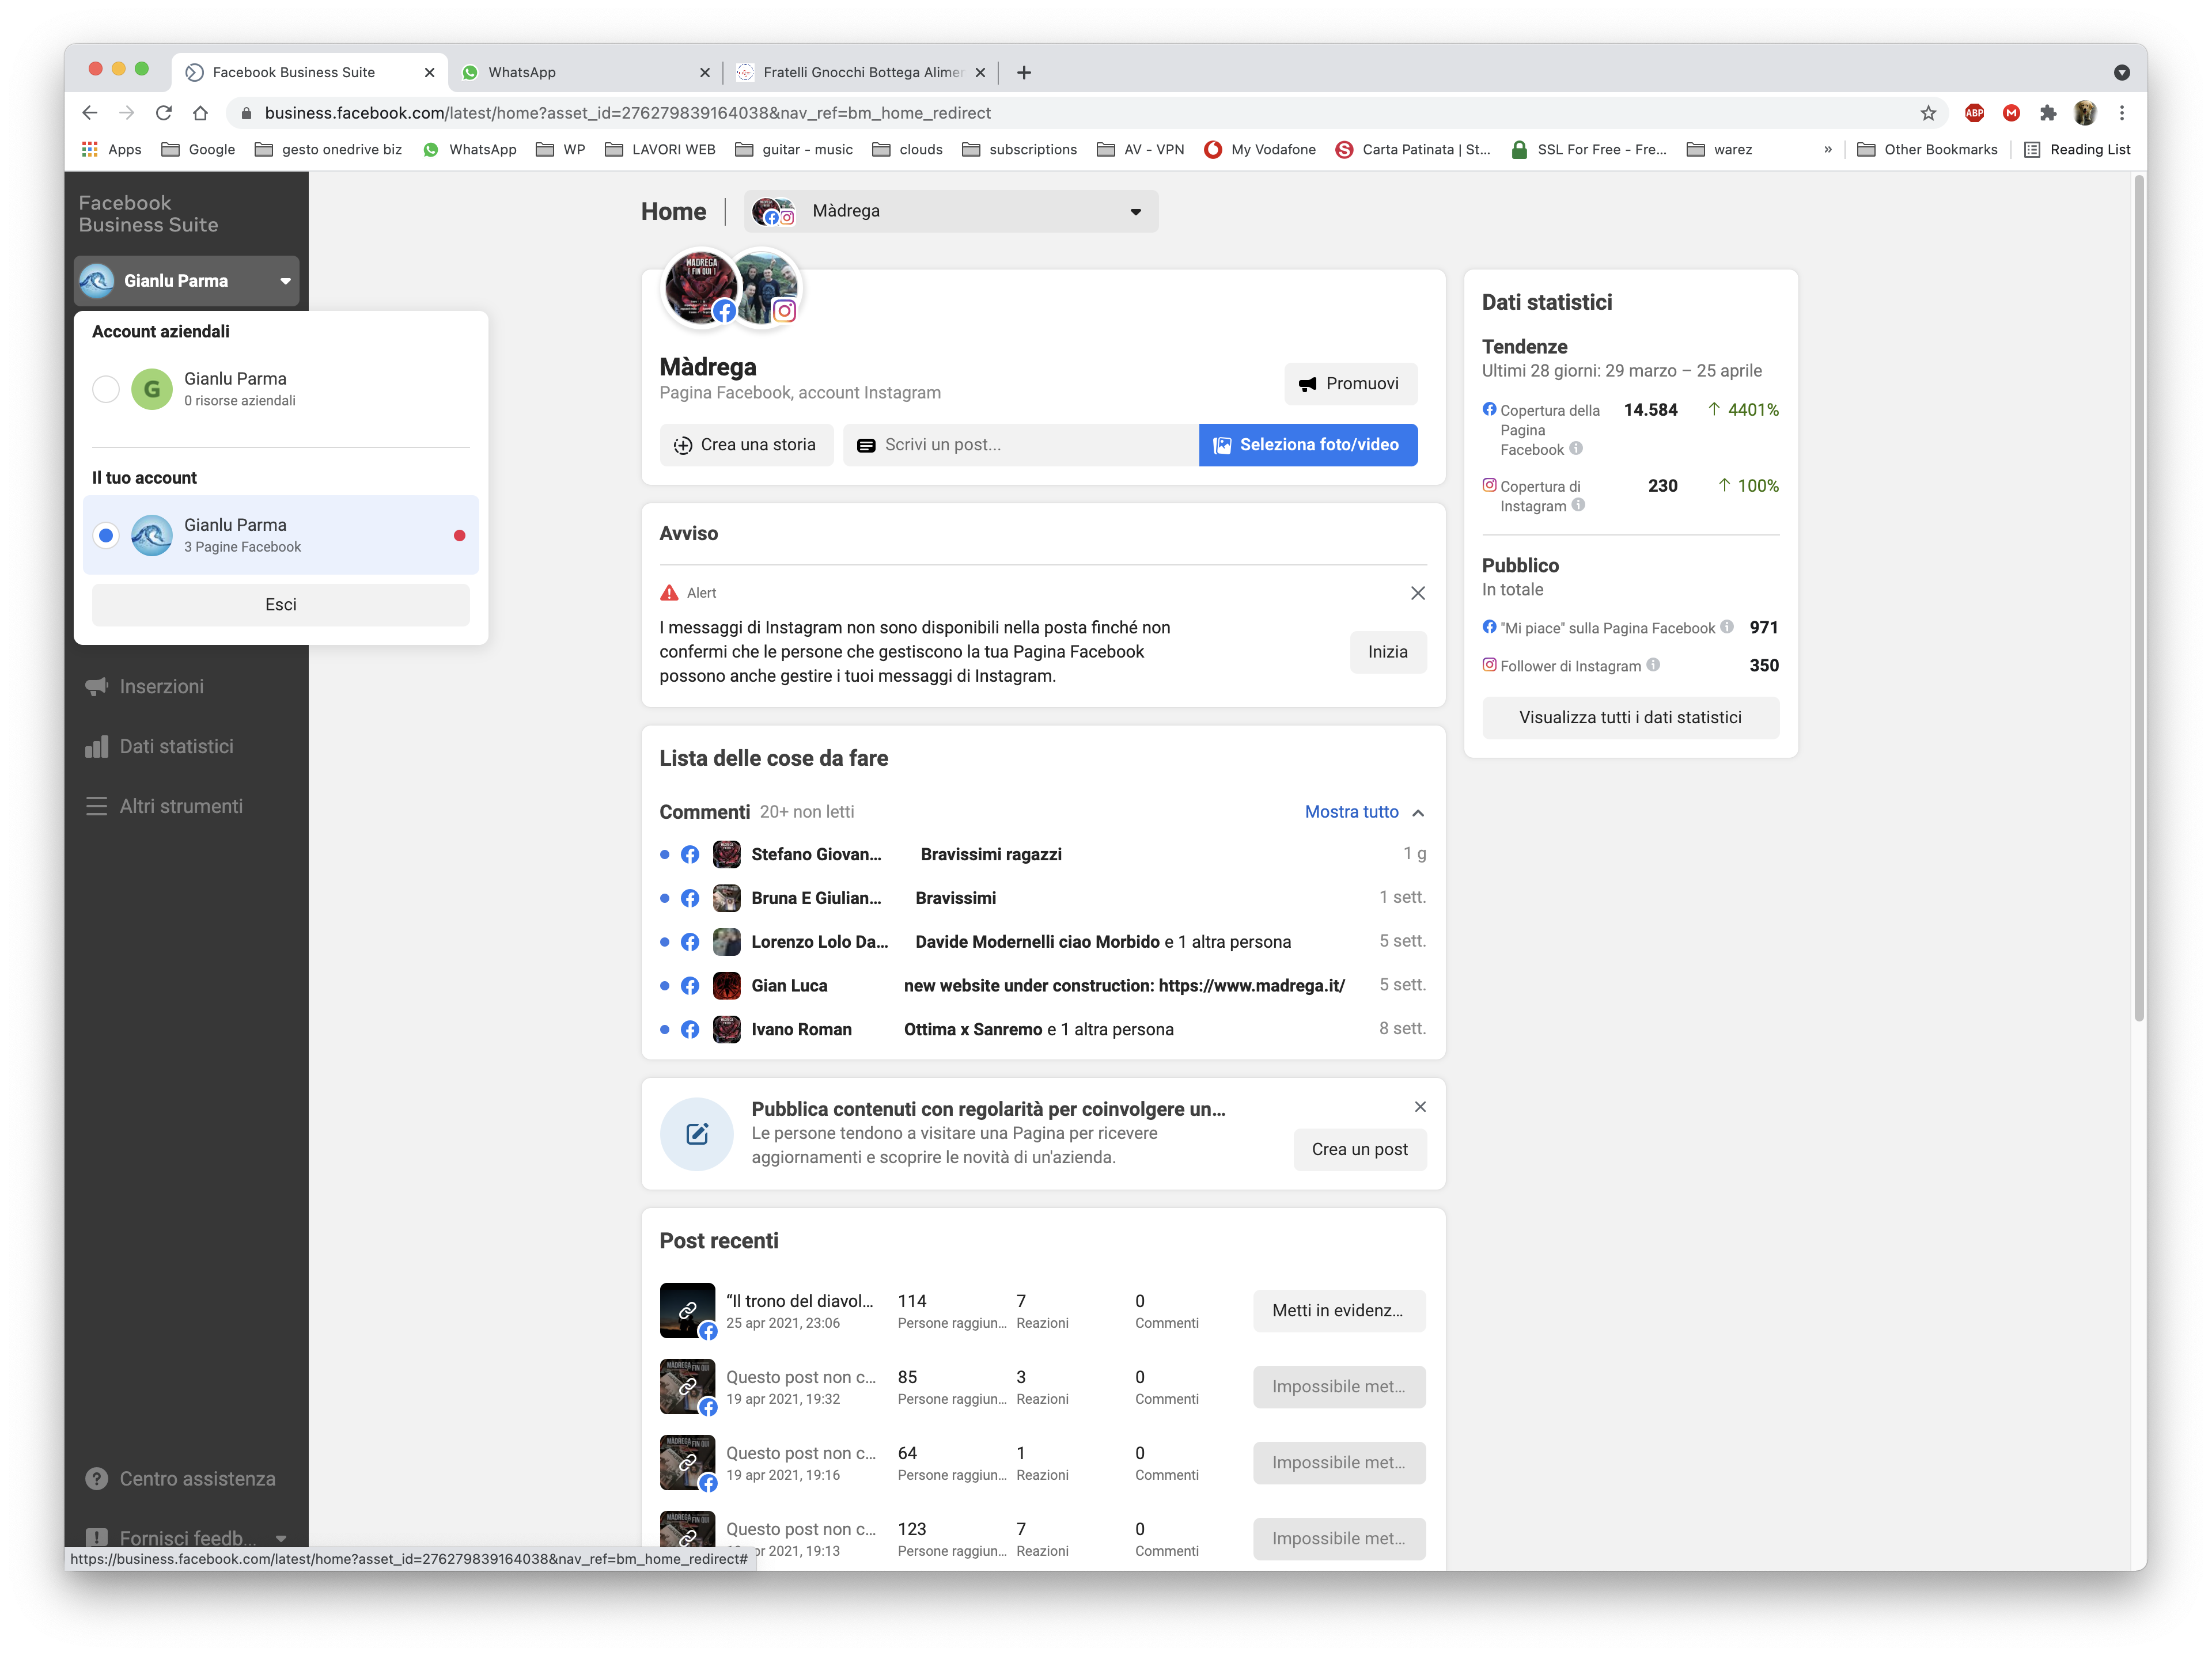Collapse the Commenti list with the chevron
This screenshot has height=1656, width=2212.
click(1418, 812)
